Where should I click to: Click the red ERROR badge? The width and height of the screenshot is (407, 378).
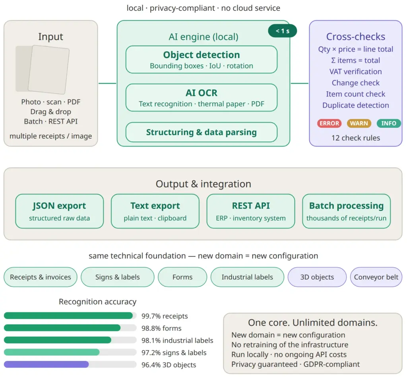pos(329,123)
